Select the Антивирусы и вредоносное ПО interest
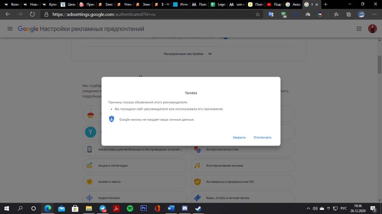This screenshot has width=382, height=214. click(243, 182)
